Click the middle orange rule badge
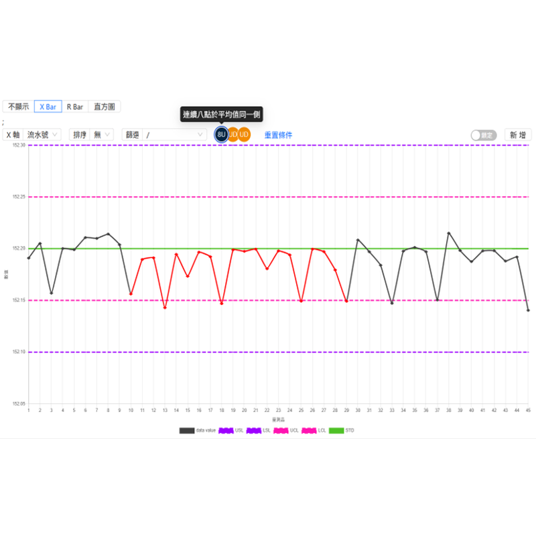This screenshot has width=536, height=536. pos(233,135)
